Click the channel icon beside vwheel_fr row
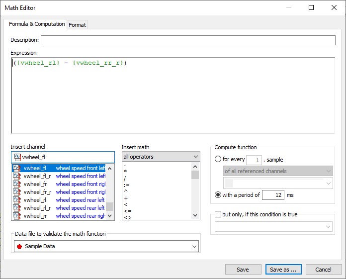346x279 pixels. coord(17,184)
